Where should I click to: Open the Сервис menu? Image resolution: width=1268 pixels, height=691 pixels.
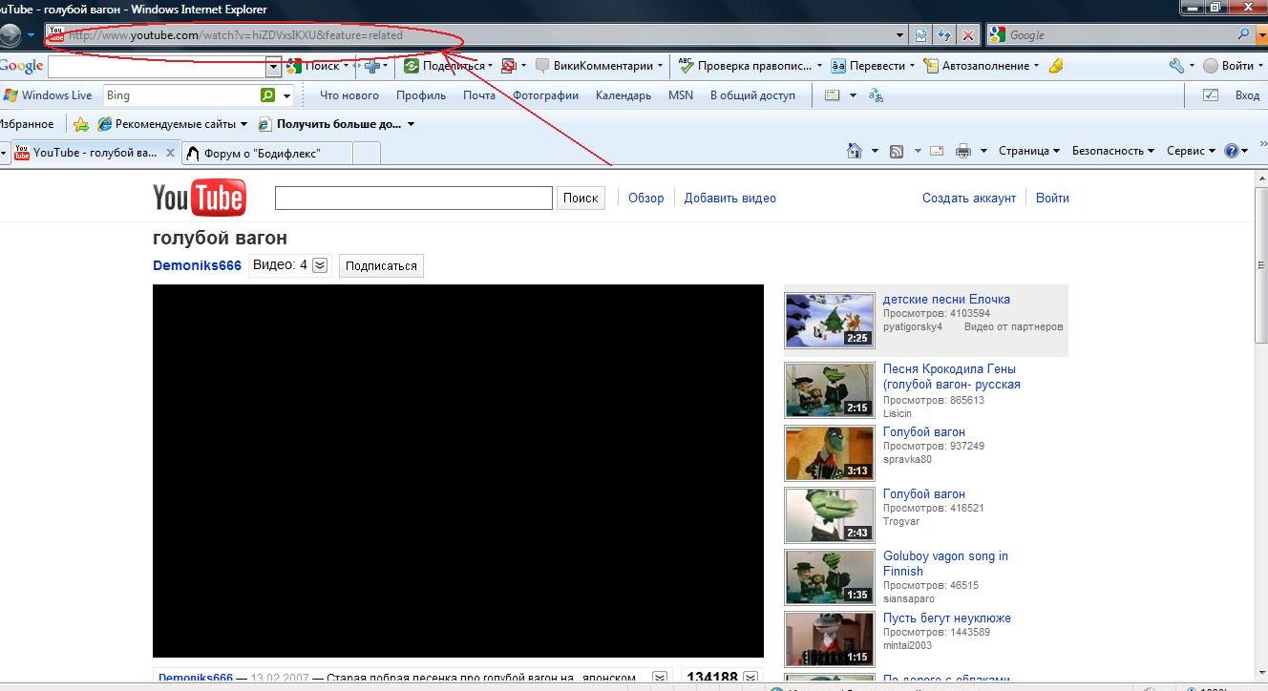[1191, 151]
